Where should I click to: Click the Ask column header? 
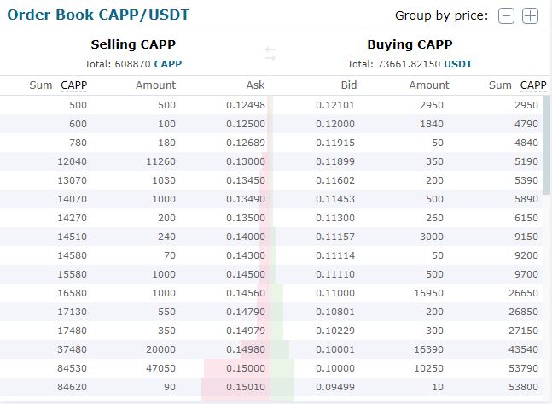tap(255, 85)
